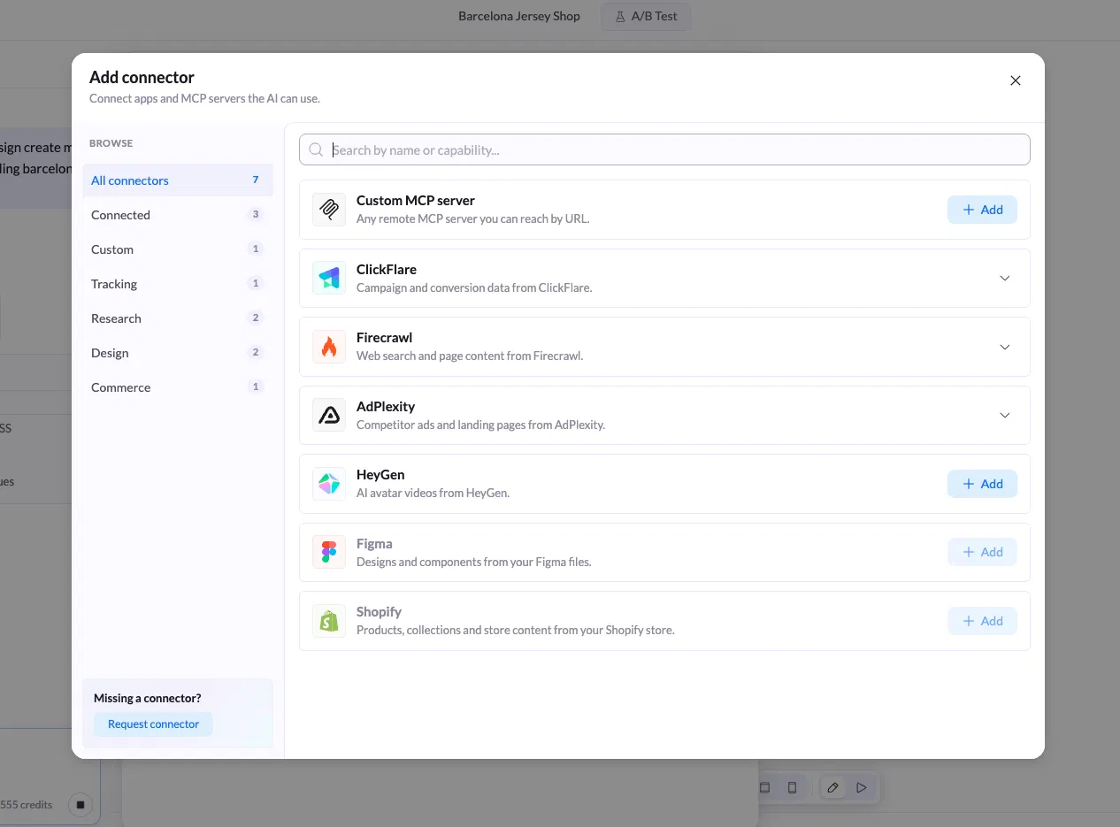The image size is (1120, 827).
Task: Click the 'Missing a connector?' text
Action: [148, 699]
